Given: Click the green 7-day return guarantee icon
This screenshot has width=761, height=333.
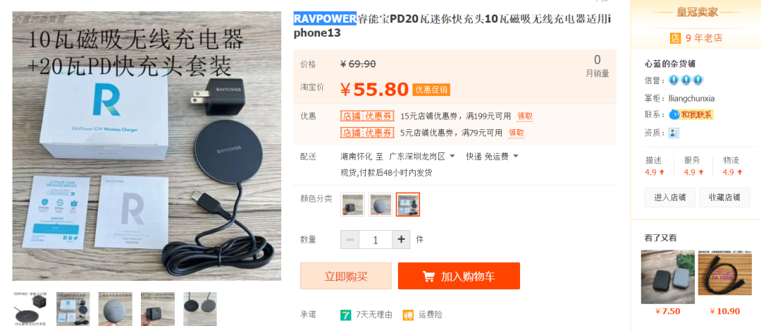Looking at the screenshot, I should tap(345, 315).
